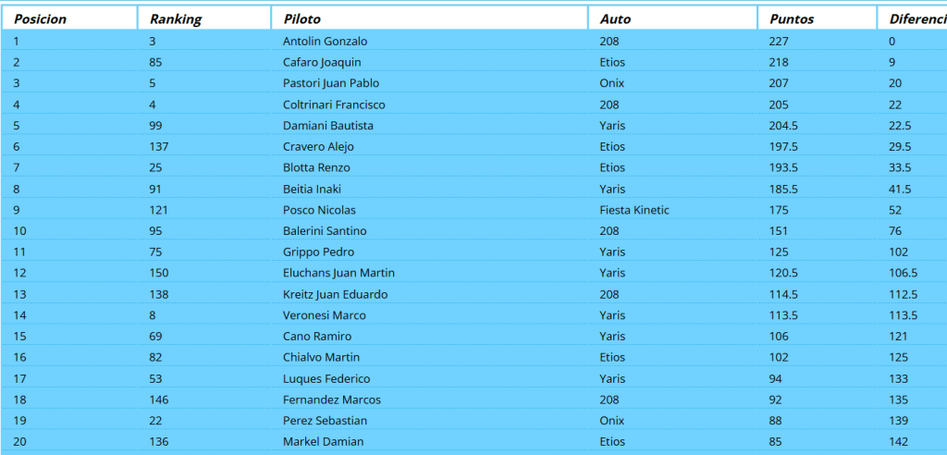The width and height of the screenshot is (947, 455).
Task: Sort by the Ranking column header
Action: pos(176,18)
